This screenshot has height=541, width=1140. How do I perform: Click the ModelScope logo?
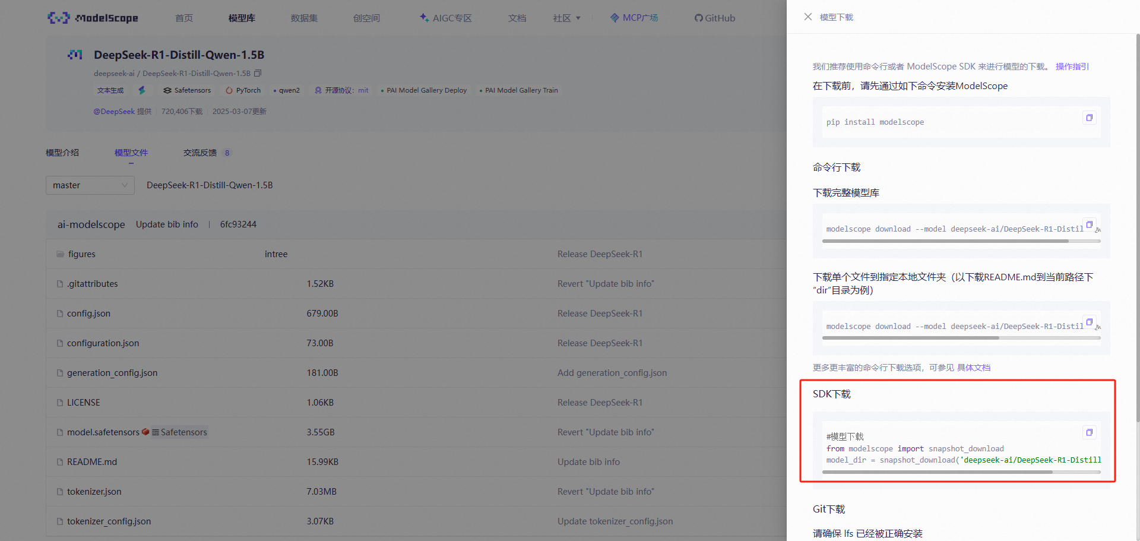(x=93, y=18)
